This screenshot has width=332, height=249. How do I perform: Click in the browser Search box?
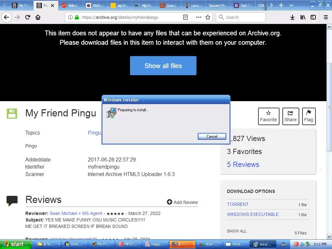pyautogui.click(x=241, y=17)
